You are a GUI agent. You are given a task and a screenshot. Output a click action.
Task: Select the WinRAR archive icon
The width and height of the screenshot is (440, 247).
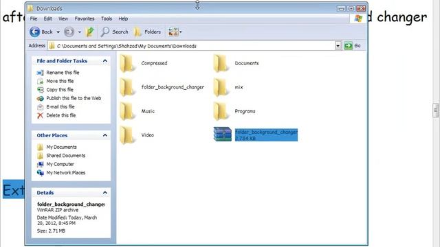222,134
